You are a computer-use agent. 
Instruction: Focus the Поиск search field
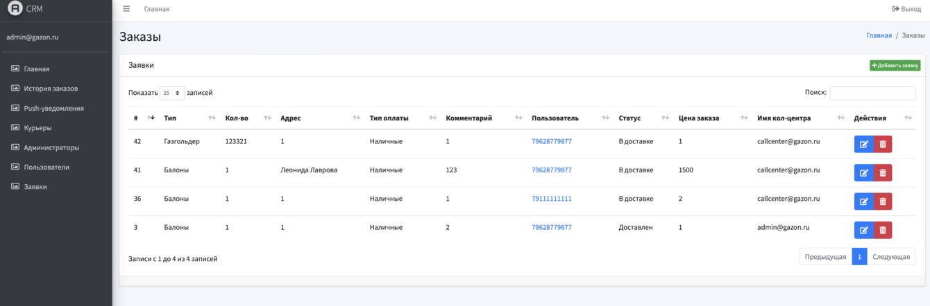pos(872,93)
